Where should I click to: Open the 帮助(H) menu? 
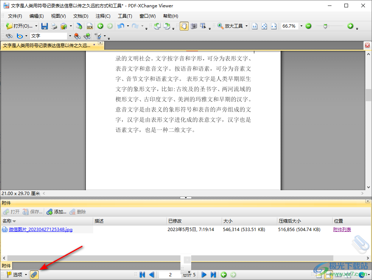tap(171, 16)
